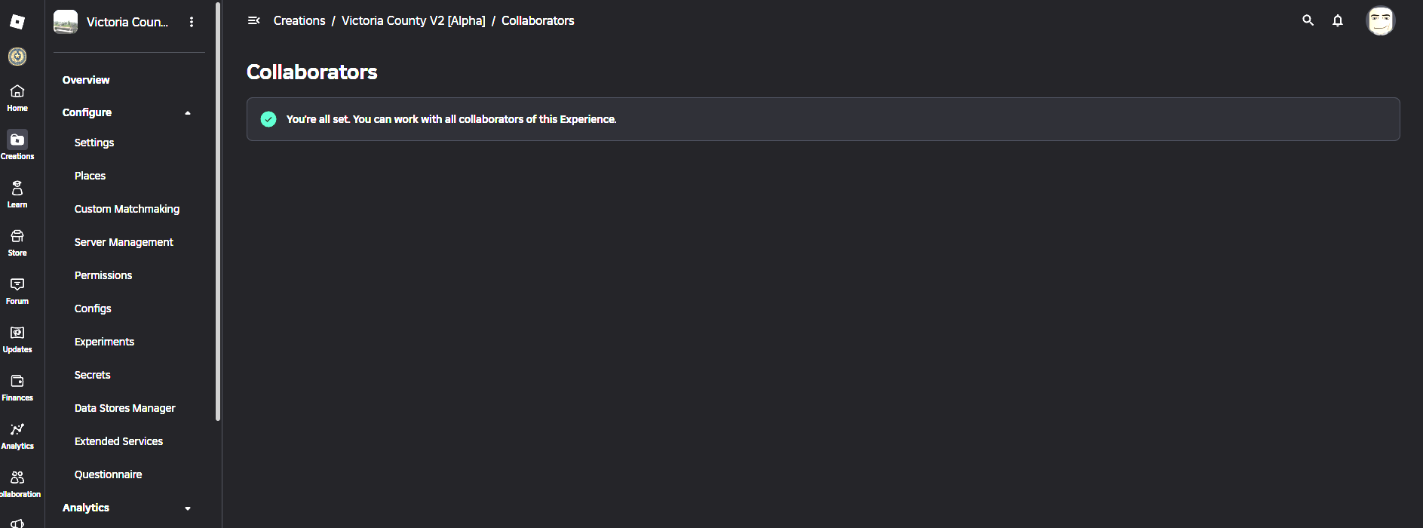Viewport: 1423px width, 528px height.
Task: Collapse the navigation panel toggle icon
Action: [254, 20]
